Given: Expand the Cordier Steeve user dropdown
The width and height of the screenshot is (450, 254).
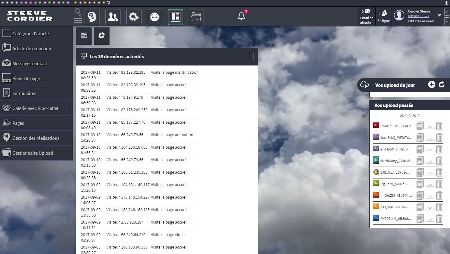Looking at the screenshot, I should pyautogui.click(x=439, y=15).
